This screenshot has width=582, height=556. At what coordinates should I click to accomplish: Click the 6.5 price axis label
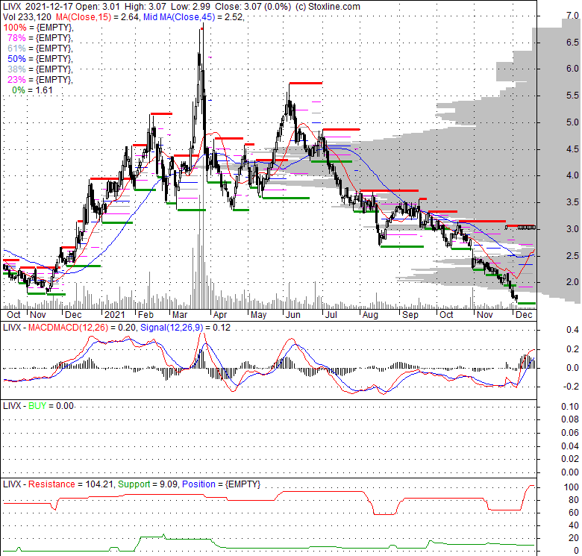(x=572, y=43)
